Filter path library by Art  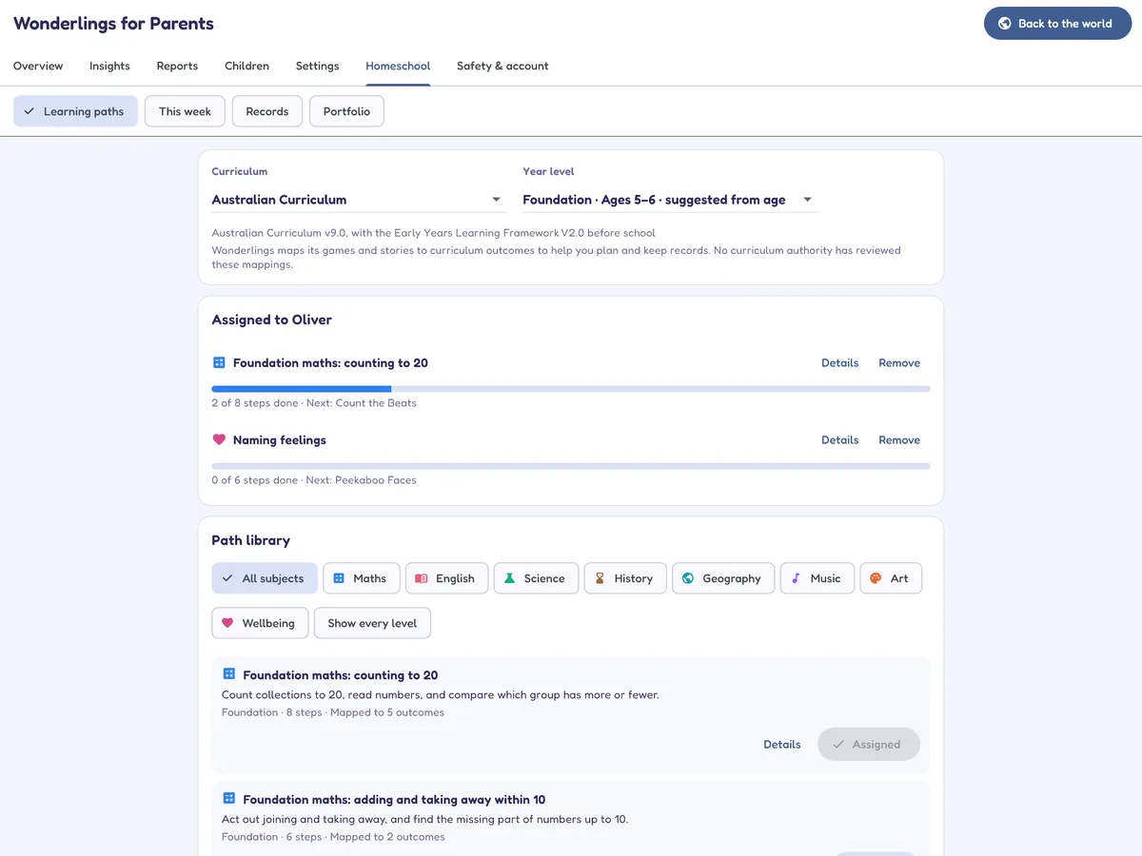point(891,578)
